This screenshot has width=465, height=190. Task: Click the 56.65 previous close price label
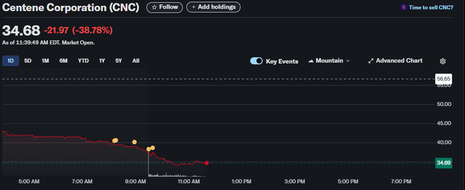tap(444, 79)
